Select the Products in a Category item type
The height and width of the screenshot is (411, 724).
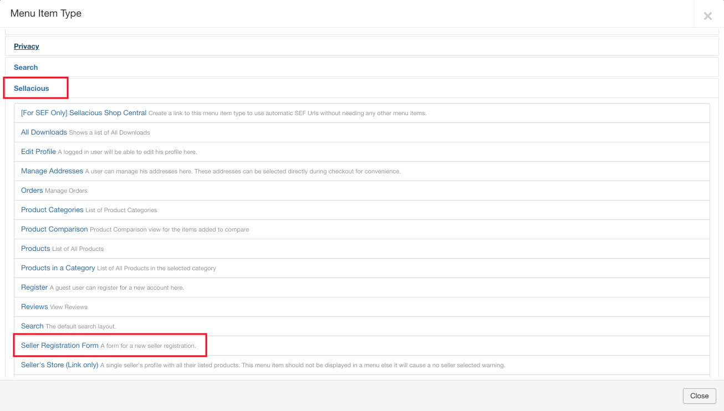click(x=58, y=268)
